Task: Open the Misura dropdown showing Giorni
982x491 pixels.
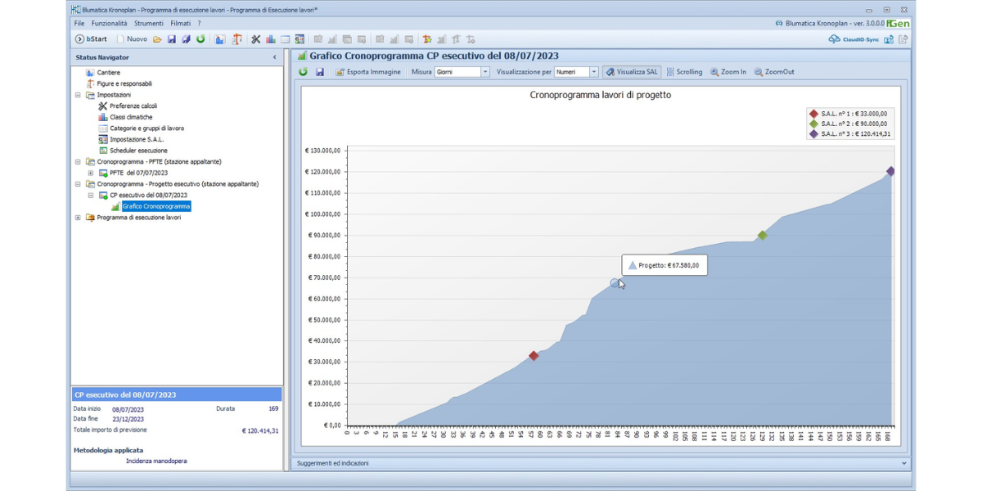Action: click(x=485, y=72)
